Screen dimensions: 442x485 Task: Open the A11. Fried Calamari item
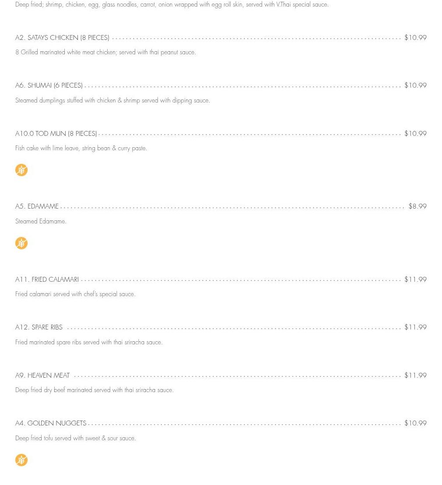coord(47,280)
